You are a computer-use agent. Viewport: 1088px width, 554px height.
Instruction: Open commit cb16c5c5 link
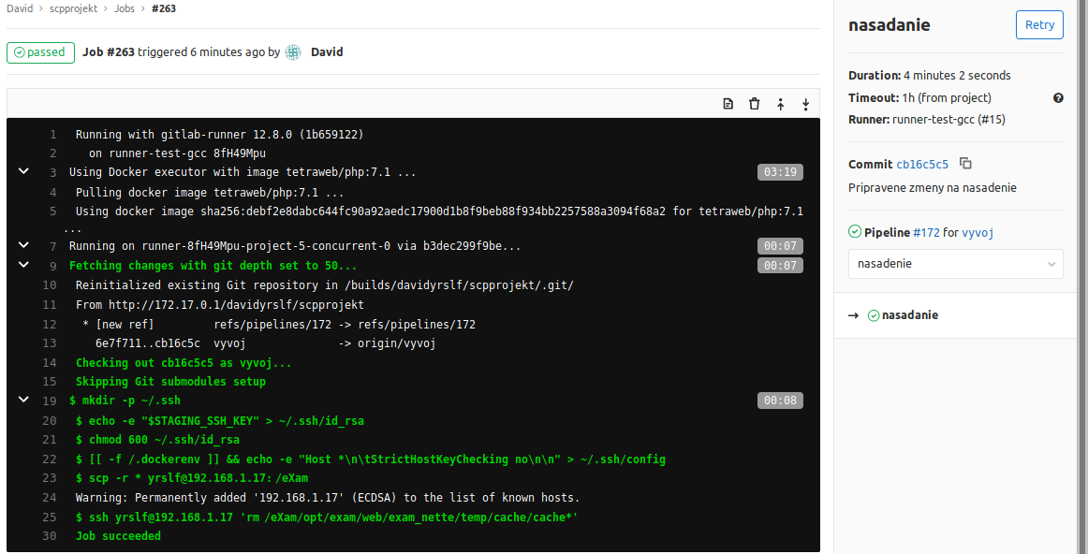pyautogui.click(x=922, y=165)
